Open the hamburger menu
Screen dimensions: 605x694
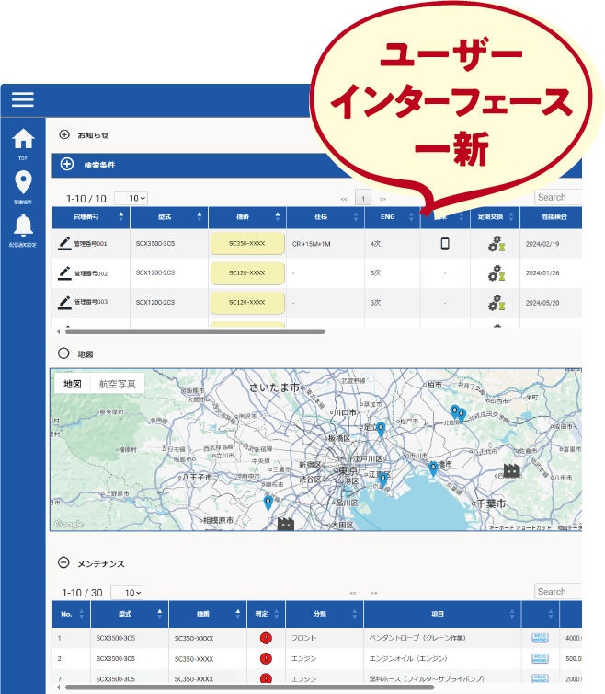pyautogui.click(x=23, y=99)
